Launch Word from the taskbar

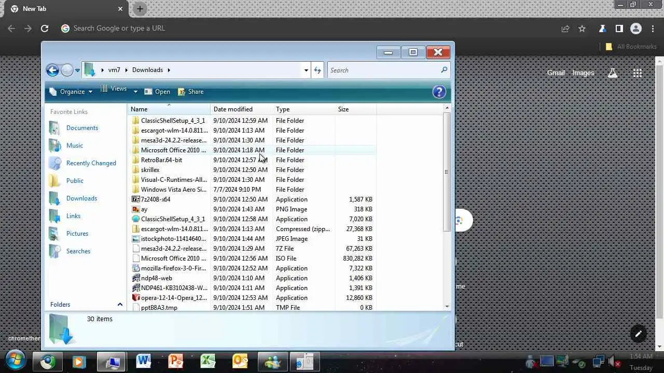tap(144, 361)
